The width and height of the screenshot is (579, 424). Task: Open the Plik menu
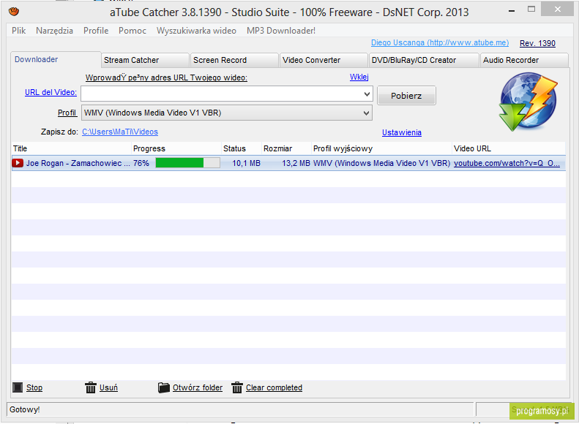point(19,31)
